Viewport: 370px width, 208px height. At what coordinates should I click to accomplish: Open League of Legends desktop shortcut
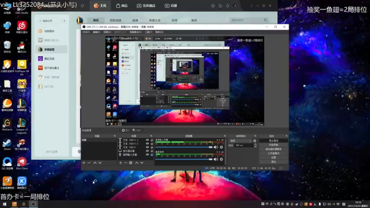[22, 126]
